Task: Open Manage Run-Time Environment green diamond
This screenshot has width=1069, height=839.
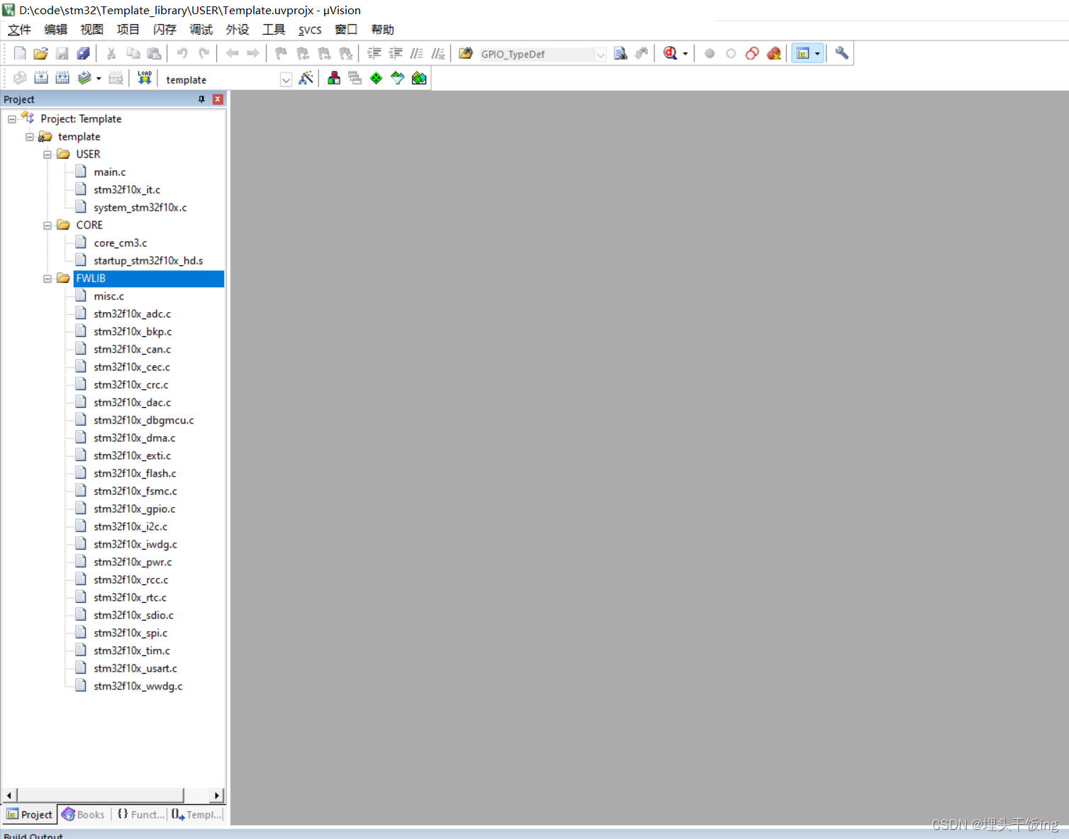Action: (376, 78)
